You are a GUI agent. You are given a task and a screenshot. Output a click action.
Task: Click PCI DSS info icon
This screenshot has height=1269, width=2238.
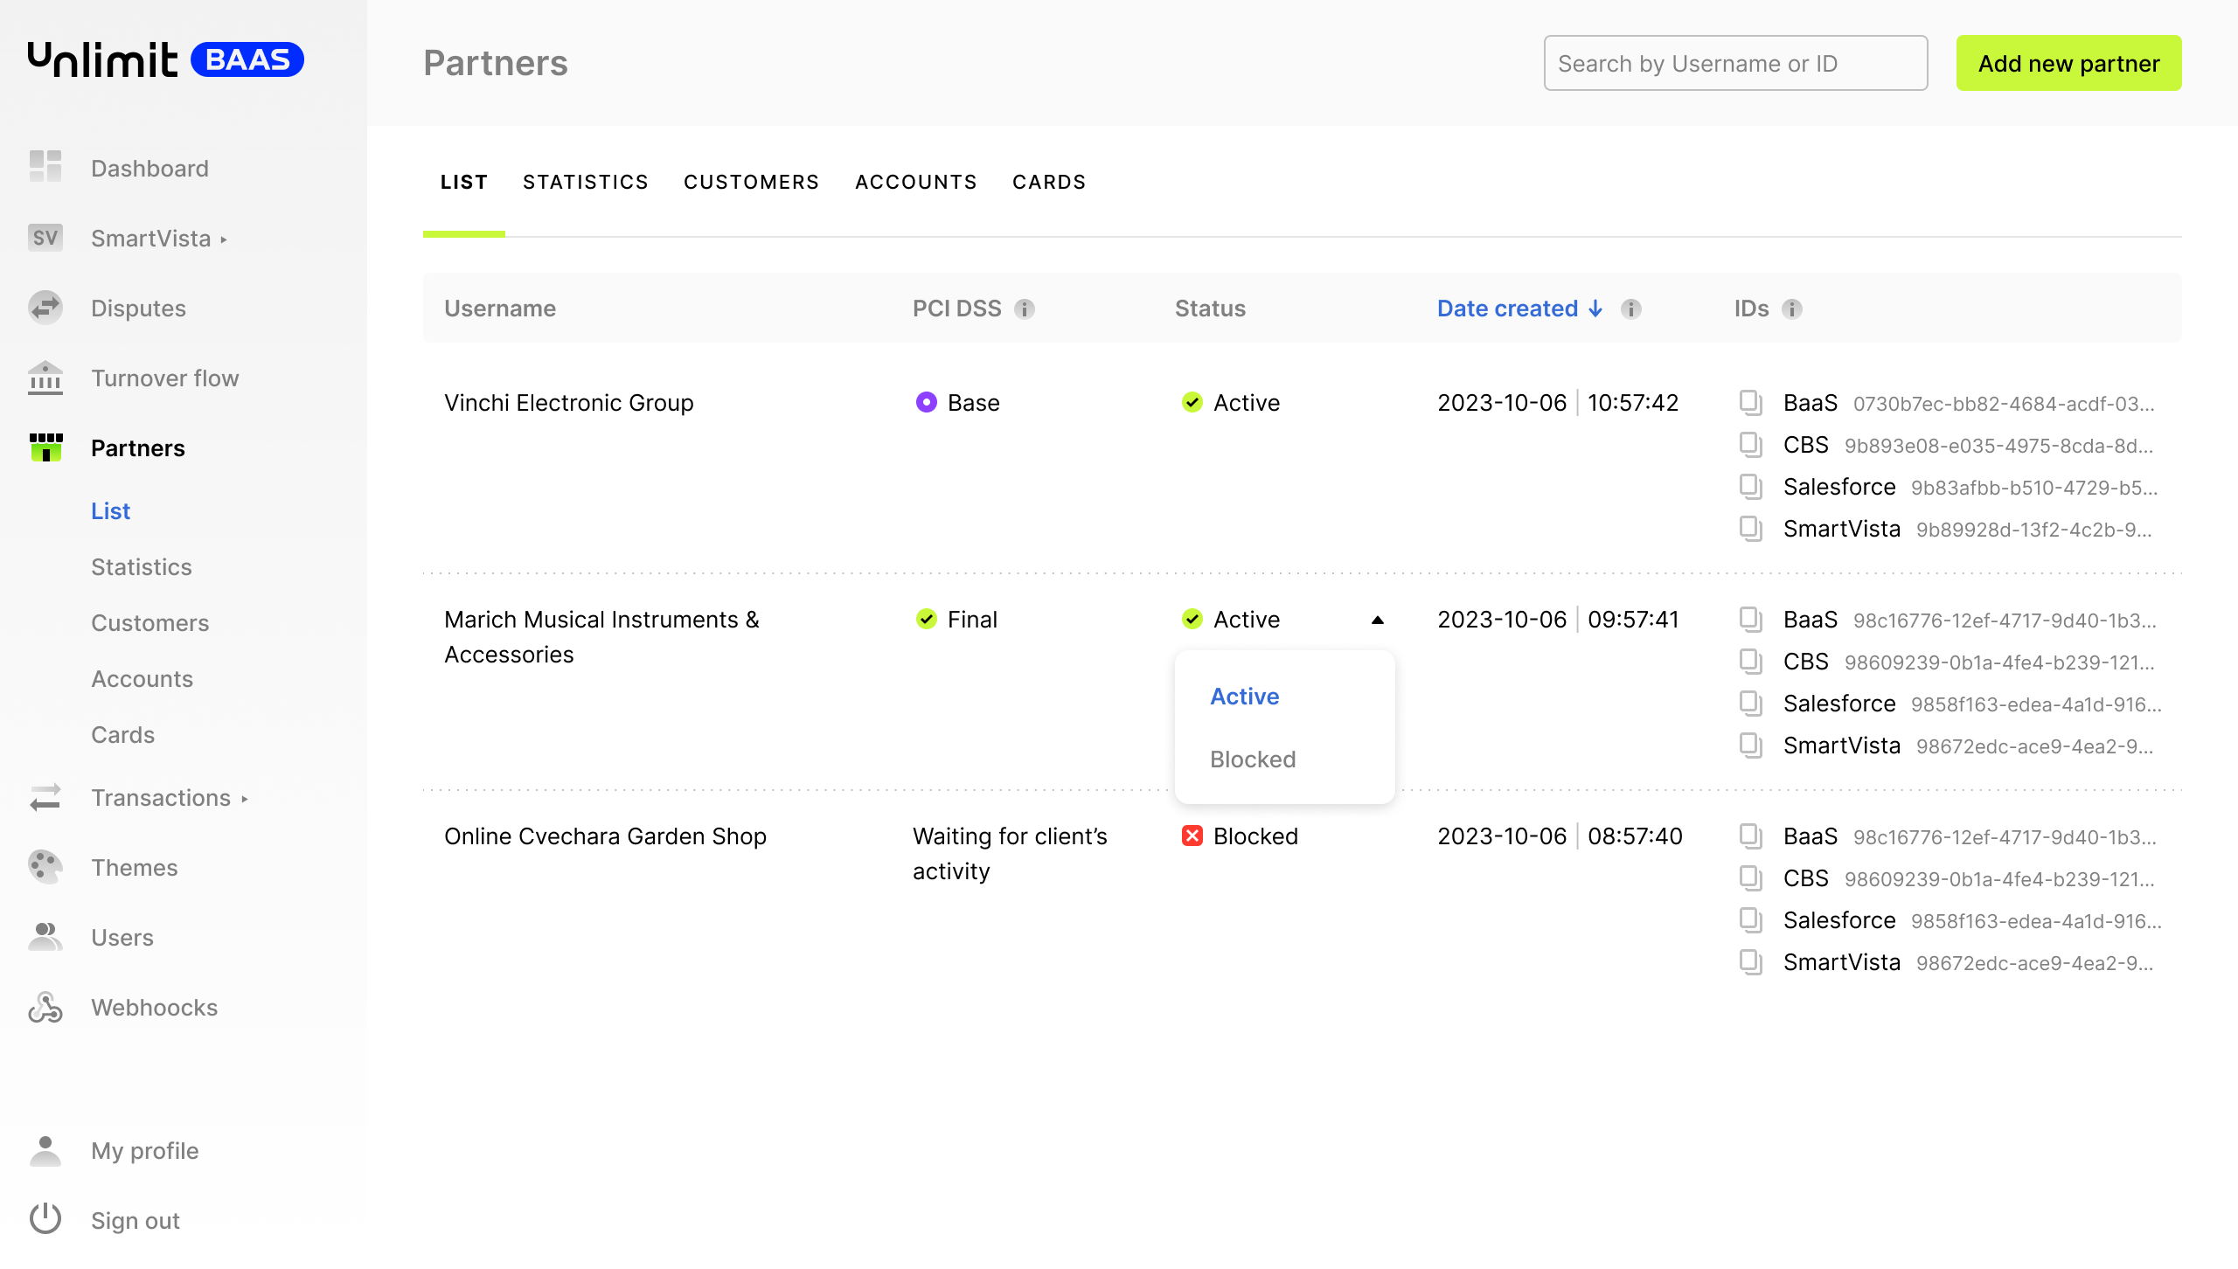1025,309
